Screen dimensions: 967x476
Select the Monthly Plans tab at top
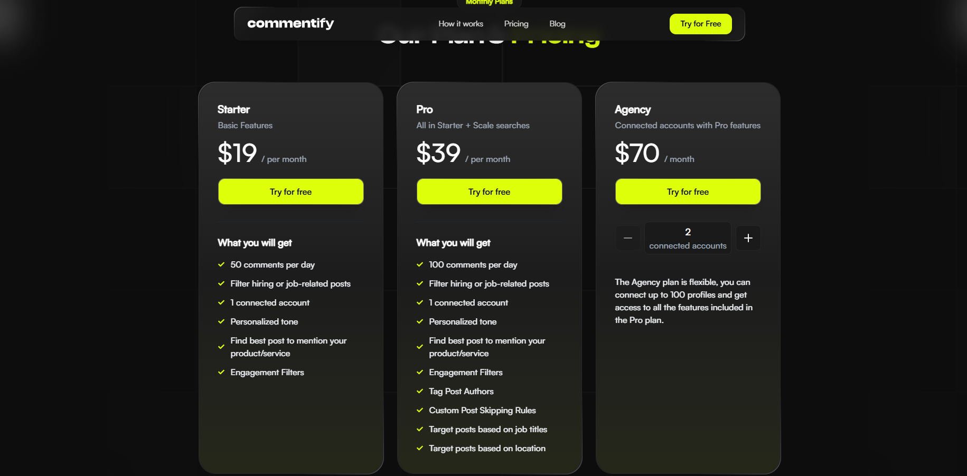pos(489,3)
